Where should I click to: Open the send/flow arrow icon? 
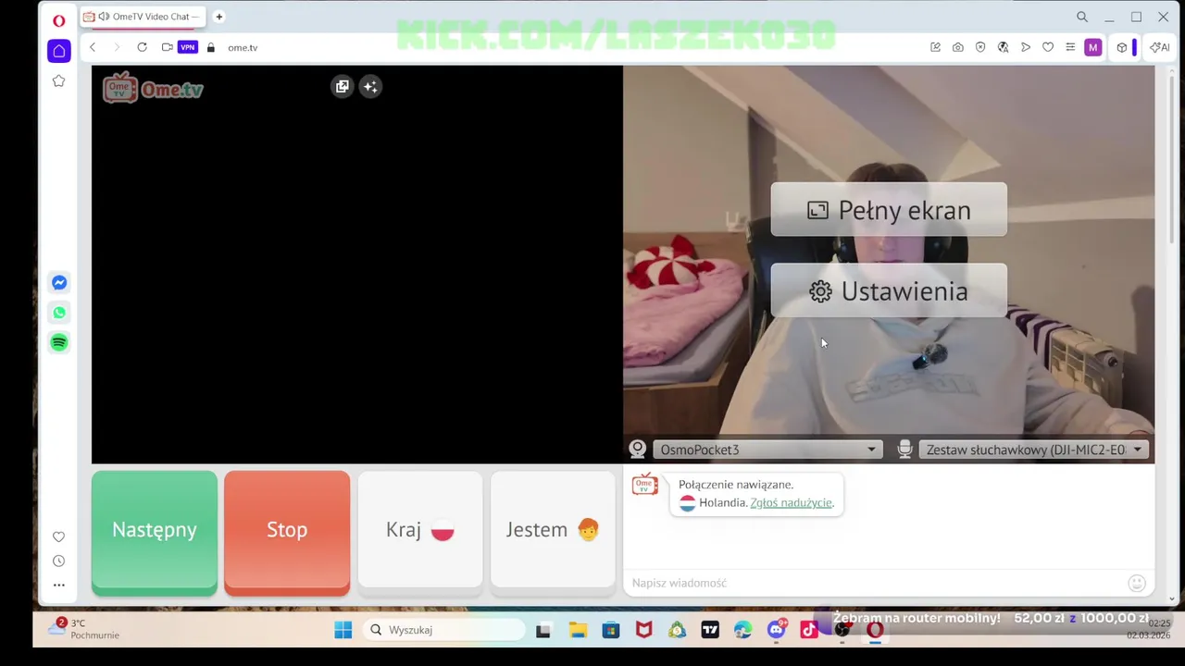point(1026,47)
